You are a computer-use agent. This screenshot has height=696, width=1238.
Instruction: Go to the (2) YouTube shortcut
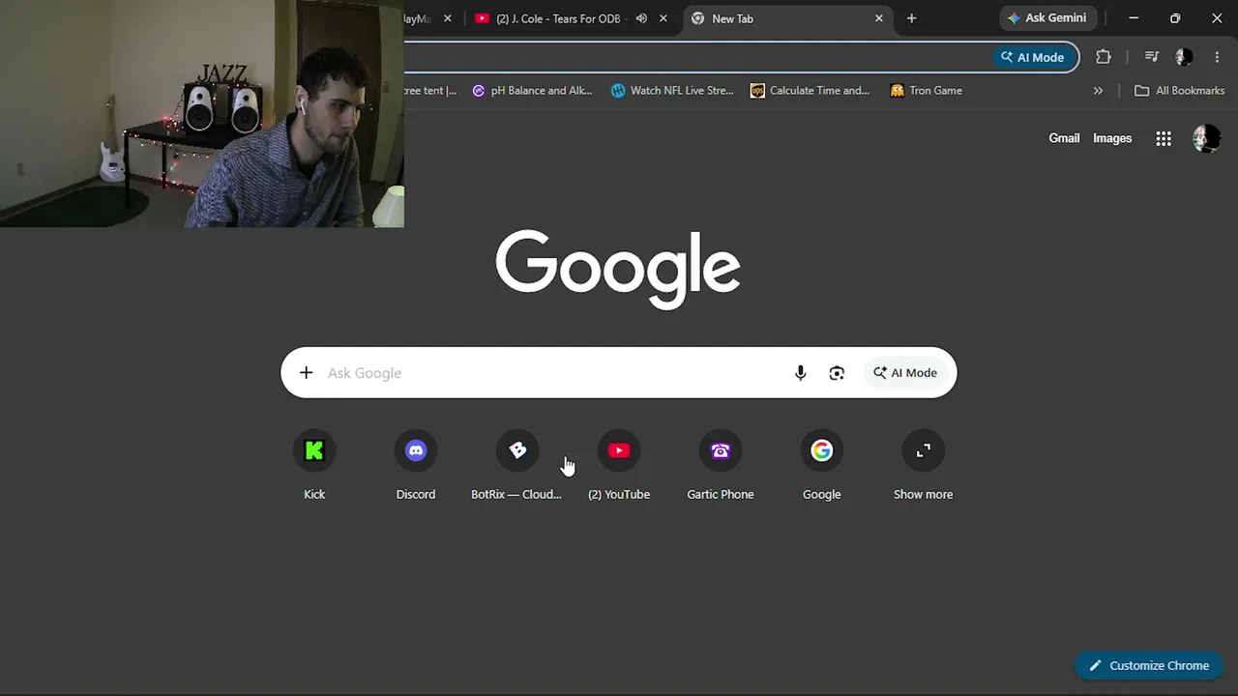coord(619,466)
